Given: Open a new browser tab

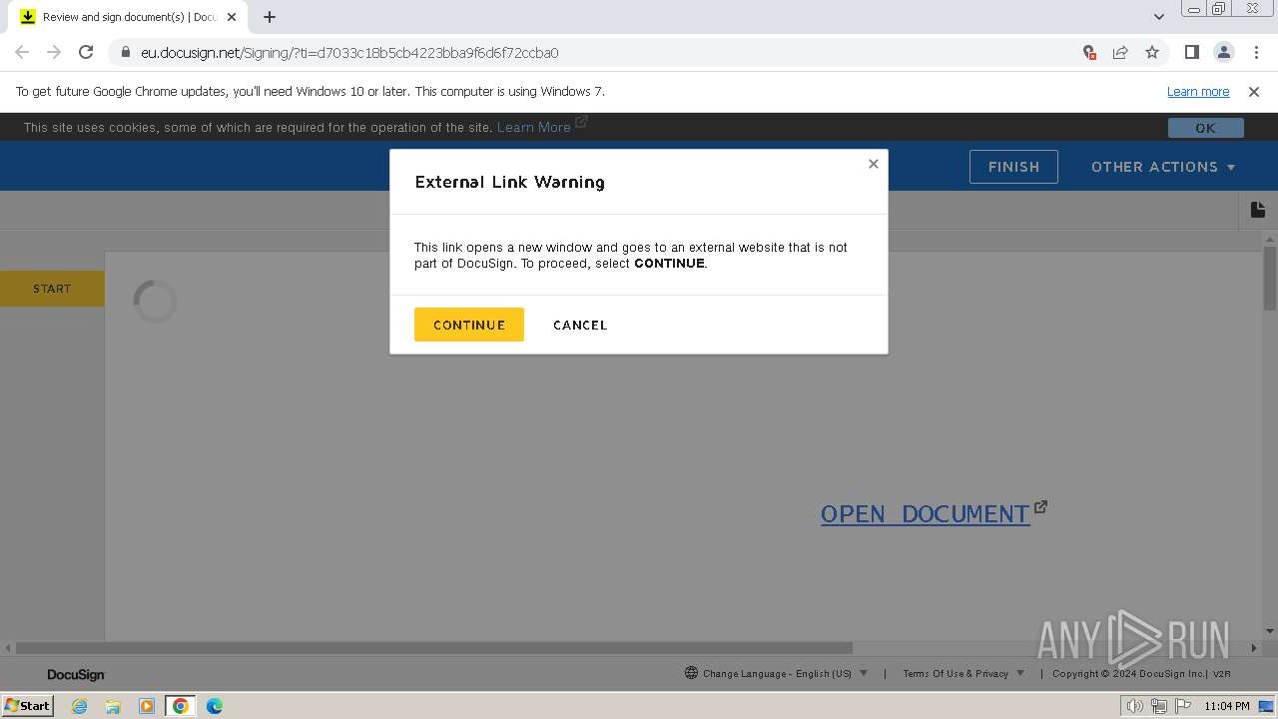Looking at the screenshot, I should click(x=269, y=17).
